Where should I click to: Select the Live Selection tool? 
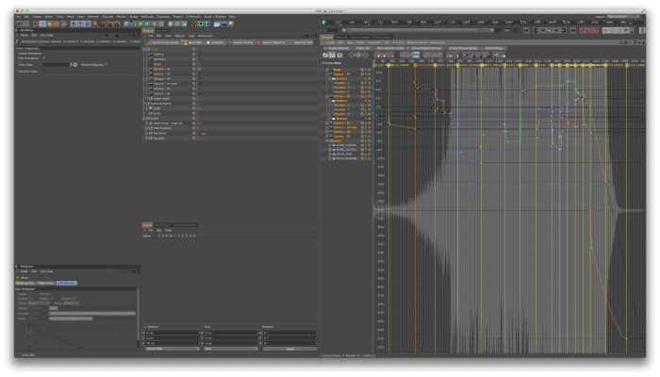point(36,24)
